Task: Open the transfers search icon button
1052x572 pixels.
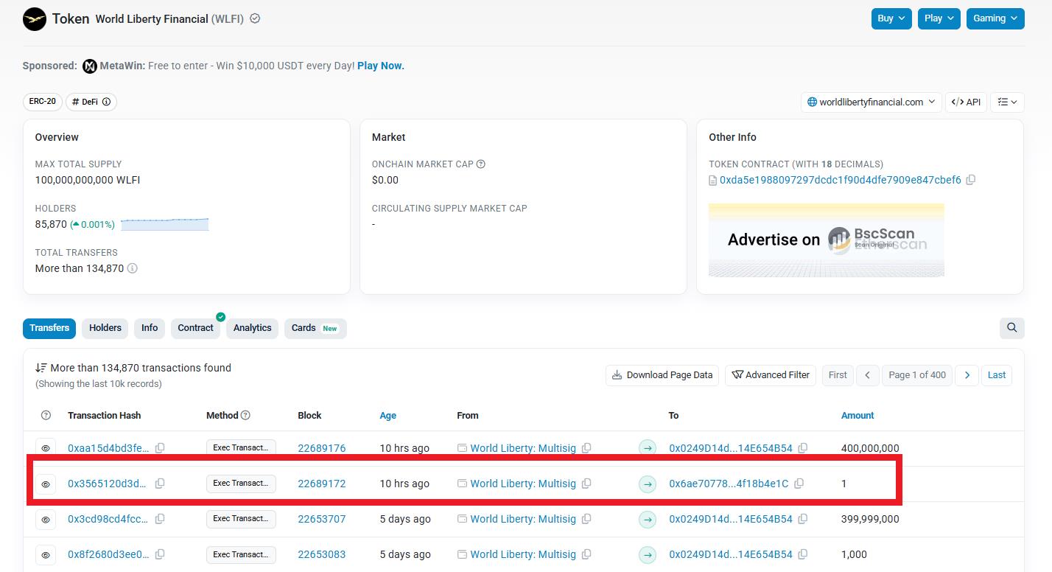Action: tap(1012, 328)
